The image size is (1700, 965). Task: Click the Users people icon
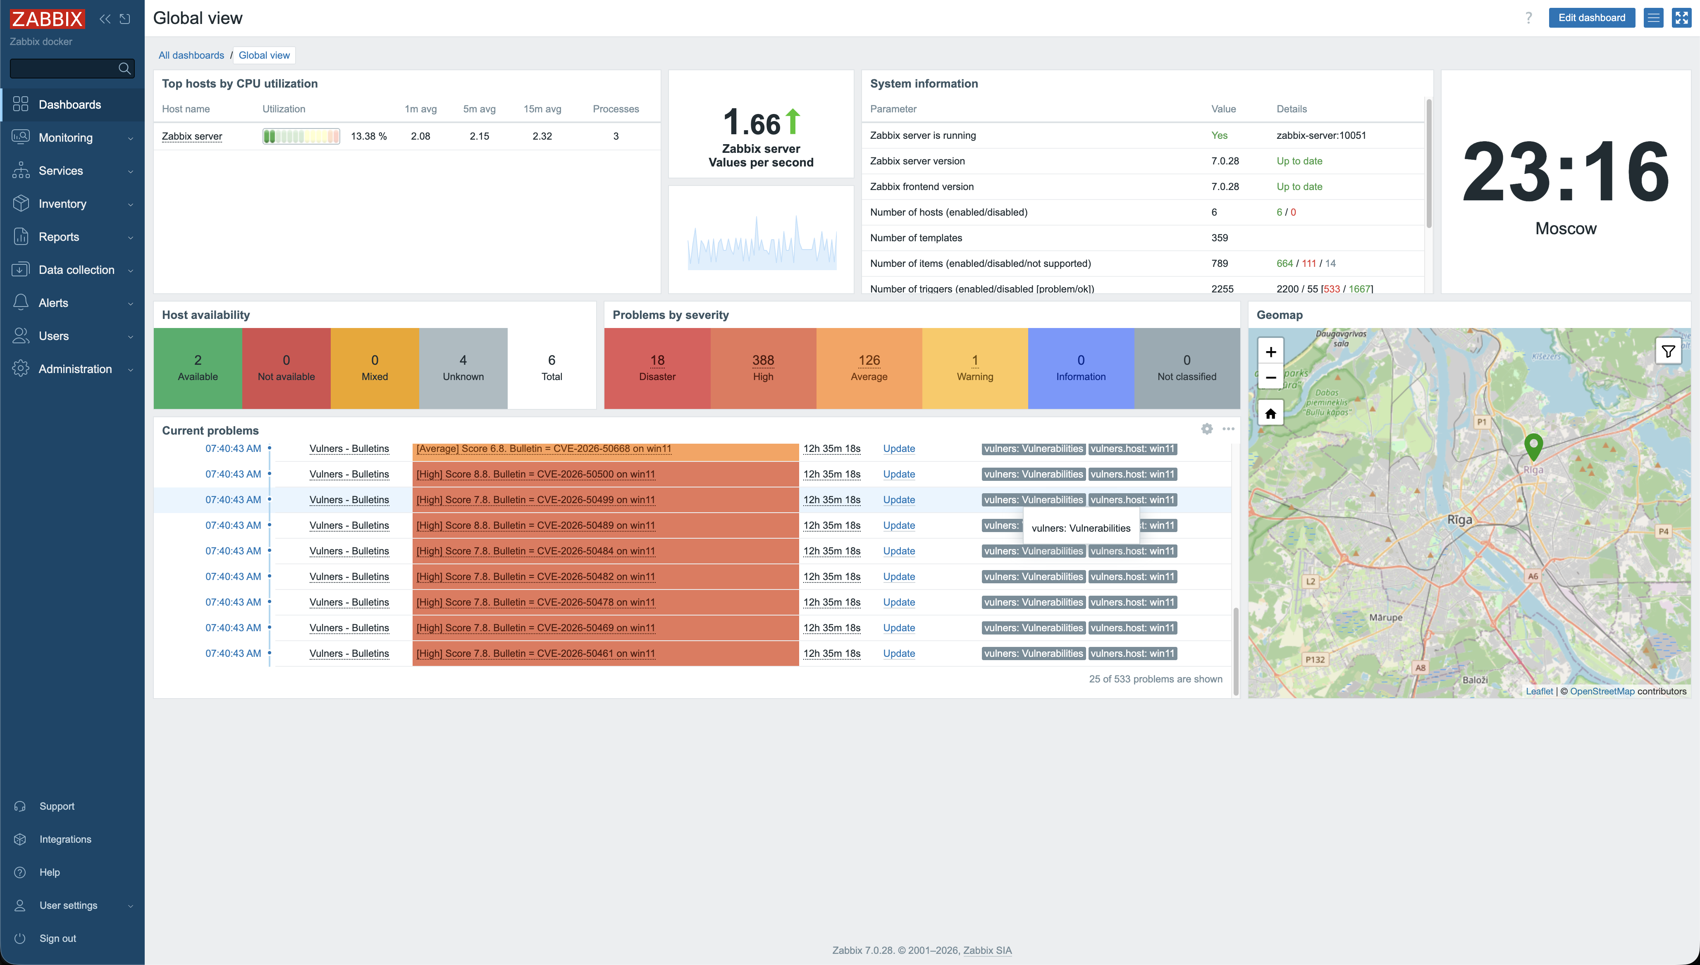(x=21, y=336)
